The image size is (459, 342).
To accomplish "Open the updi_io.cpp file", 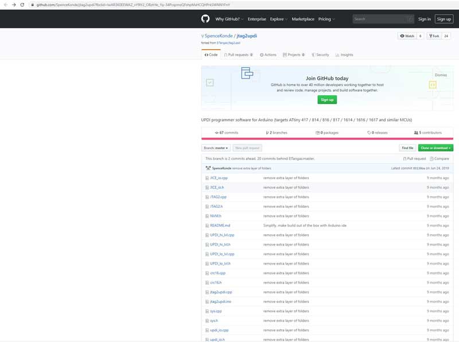I will pos(219,331).
